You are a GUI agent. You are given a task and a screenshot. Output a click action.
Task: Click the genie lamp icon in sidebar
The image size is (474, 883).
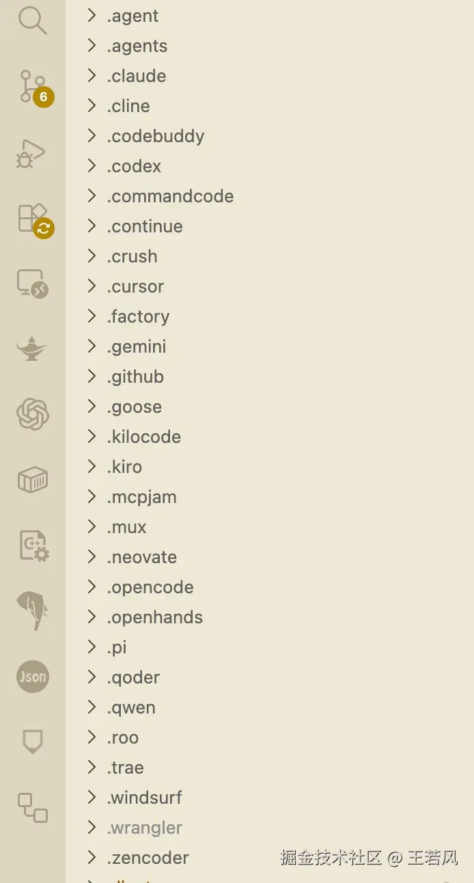pyautogui.click(x=32, y=349)
